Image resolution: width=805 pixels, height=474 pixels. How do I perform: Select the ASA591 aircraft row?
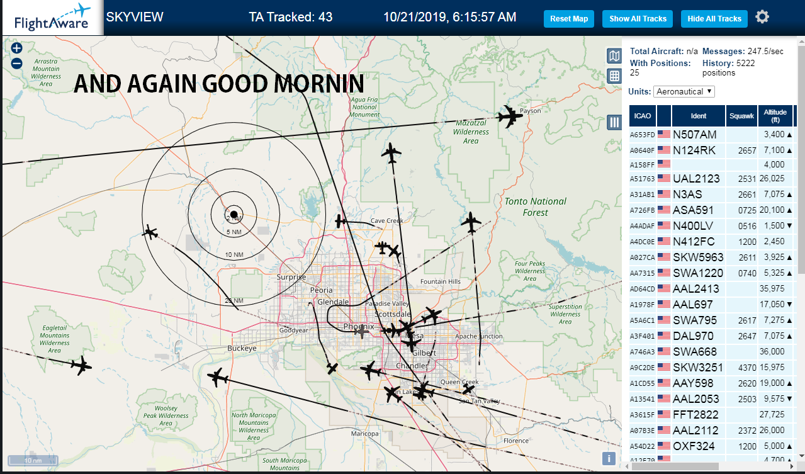click(x=712, y=210)
